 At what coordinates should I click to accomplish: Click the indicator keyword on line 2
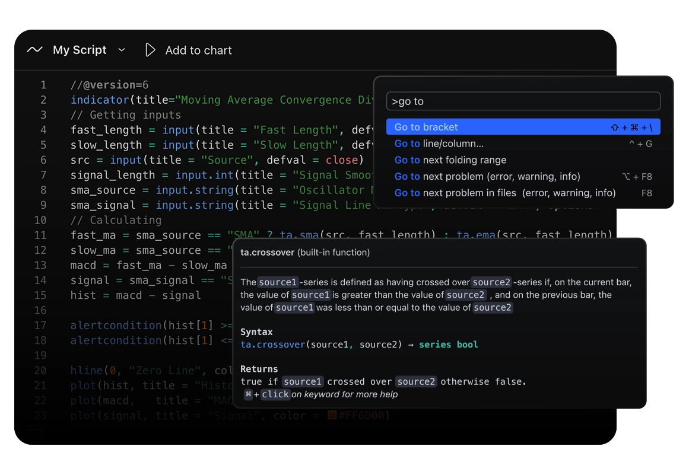(x=100, y=100)
